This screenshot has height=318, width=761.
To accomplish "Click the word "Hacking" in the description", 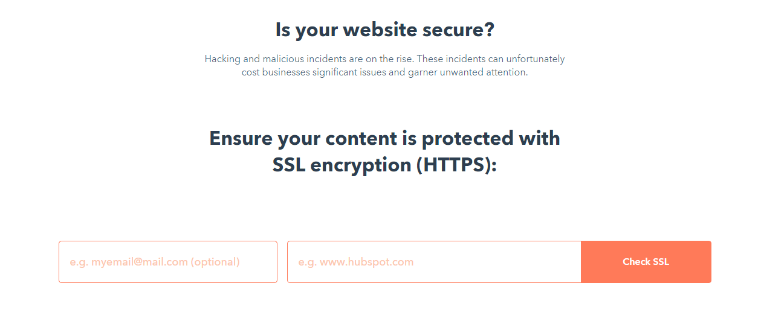I will coord(221,59).
